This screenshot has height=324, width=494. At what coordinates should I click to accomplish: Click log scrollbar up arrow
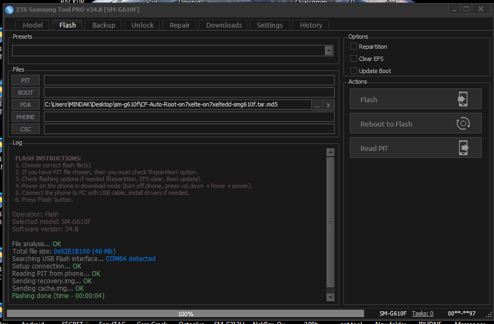pos(330,152)
